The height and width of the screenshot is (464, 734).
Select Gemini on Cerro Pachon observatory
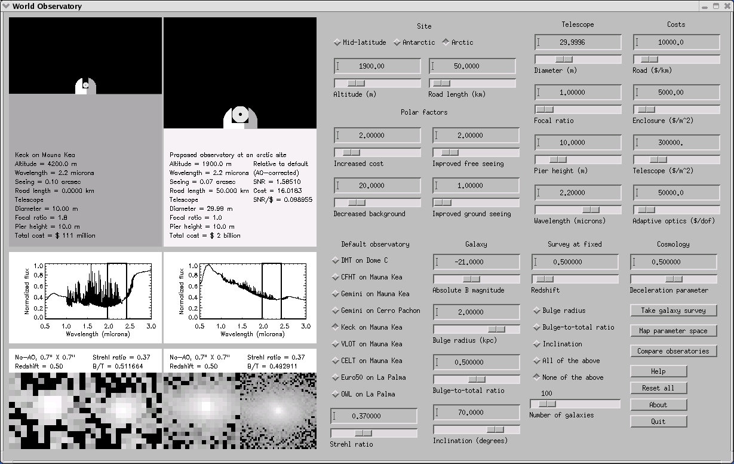(336, 311)
